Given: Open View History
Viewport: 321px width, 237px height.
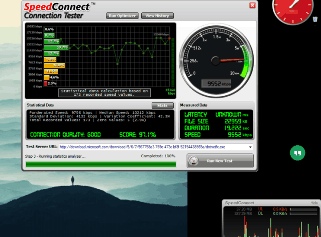Looking at the screenshot, I should click(x=157, y=16).
